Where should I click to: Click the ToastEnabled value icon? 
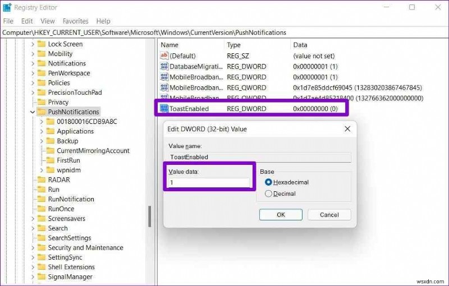coord(164,109)
